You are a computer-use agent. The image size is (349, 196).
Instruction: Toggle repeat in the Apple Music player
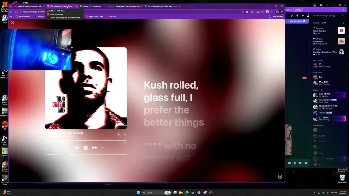[103, 148]
